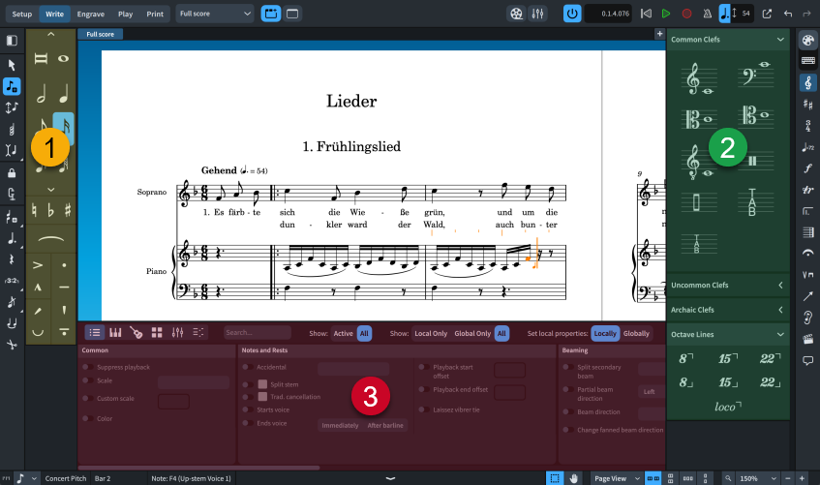Image resolution: width=820 pixels, height=485 pixels.
Task: Enable the Color property toggle
Action: pyautogui.click(x=87, y=418)
